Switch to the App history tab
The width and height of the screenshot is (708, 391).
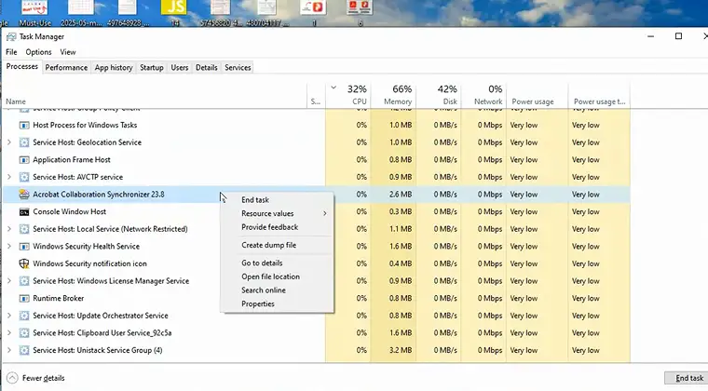(x=114, y=68)
